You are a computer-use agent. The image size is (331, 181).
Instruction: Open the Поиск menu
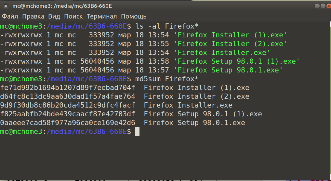click(x=73, y=16)
